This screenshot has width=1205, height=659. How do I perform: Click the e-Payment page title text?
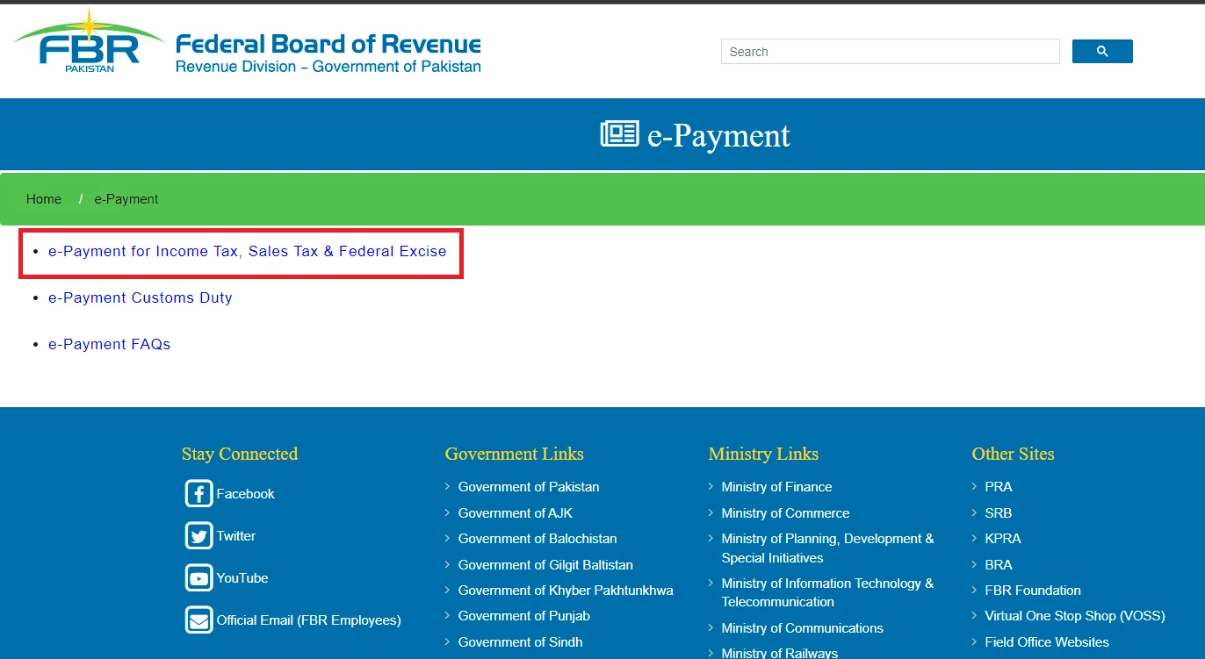(x=718, y=135)
